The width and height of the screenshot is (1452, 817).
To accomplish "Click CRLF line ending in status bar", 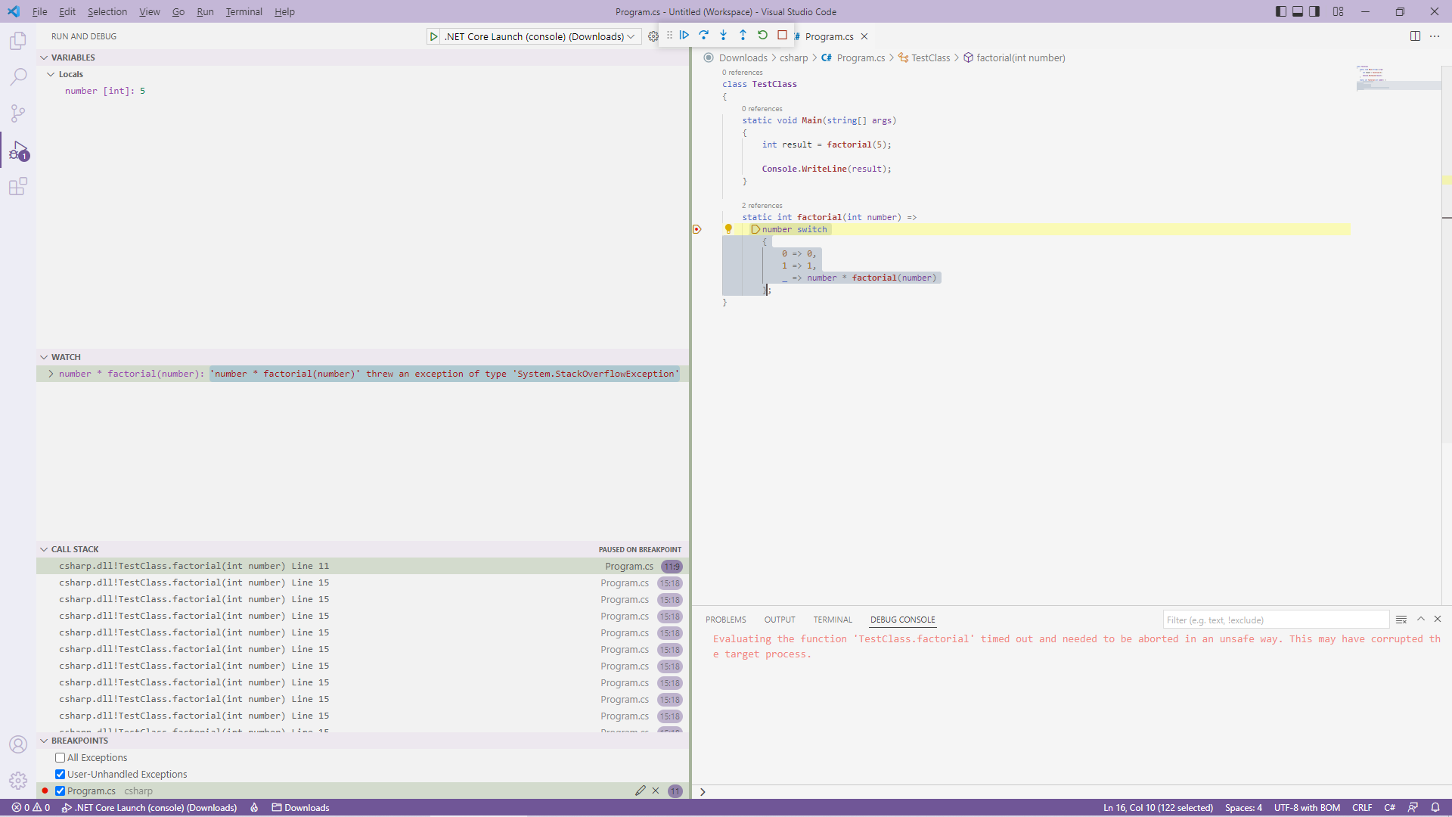I will coord(1361,807).
